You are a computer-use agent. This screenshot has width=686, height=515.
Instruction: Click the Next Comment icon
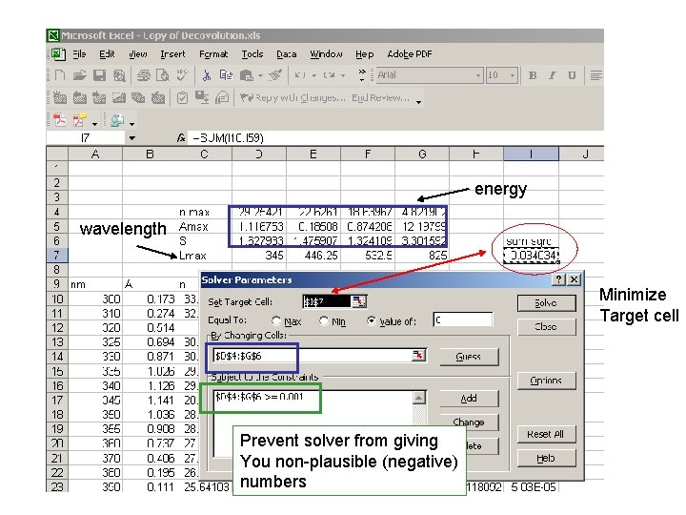pyautogui.click(x=99, y=97)
